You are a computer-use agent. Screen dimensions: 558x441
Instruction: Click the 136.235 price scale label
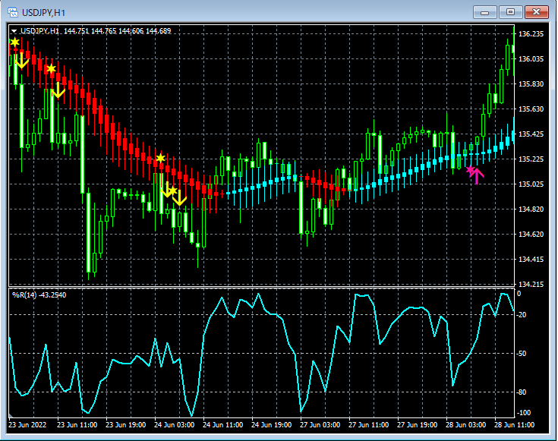point(531,35)
